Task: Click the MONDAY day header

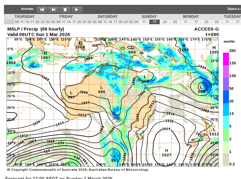Action: (191, 17)
